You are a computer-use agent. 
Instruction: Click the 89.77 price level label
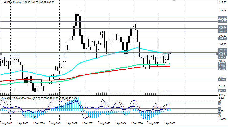(x=222, y=91)
